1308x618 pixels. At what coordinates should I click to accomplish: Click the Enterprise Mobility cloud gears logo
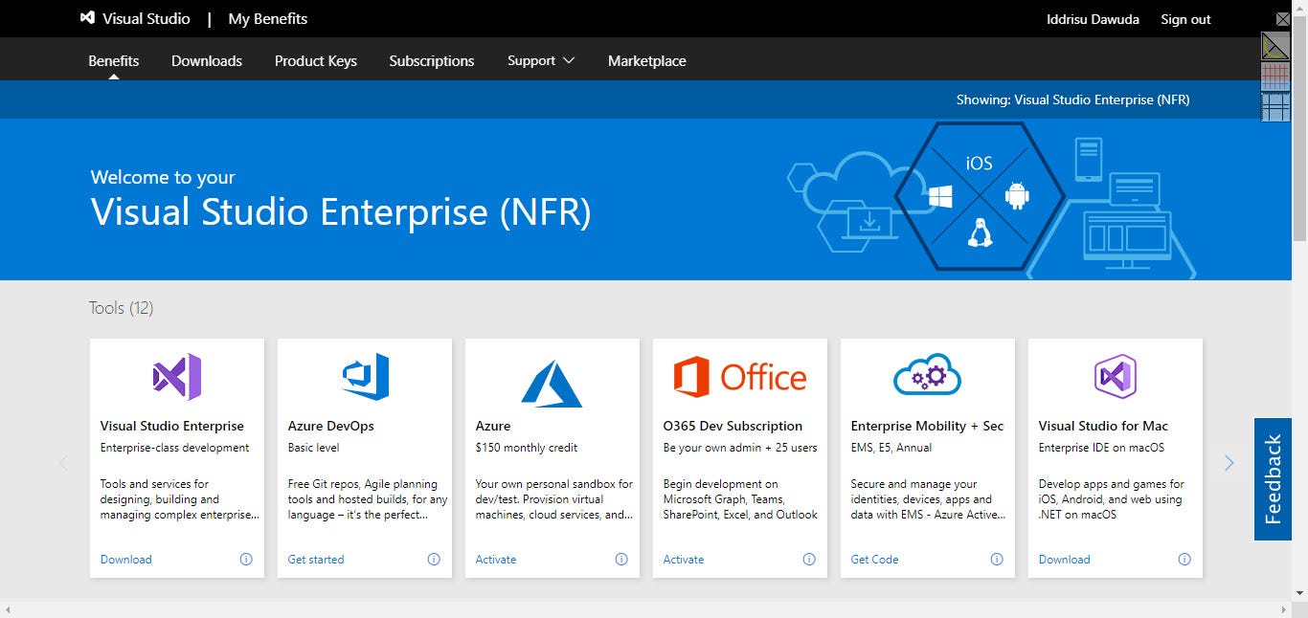pos(927,375)
